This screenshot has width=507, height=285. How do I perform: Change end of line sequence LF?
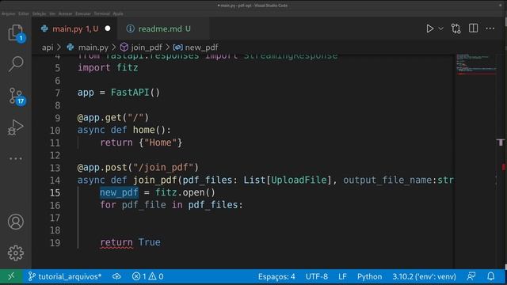342,276
